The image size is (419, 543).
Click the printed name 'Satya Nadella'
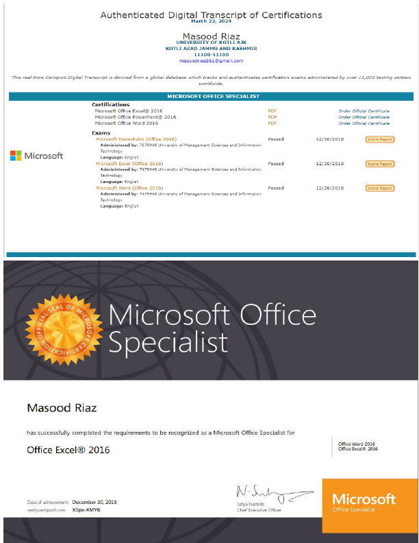(x=251, y=504)
